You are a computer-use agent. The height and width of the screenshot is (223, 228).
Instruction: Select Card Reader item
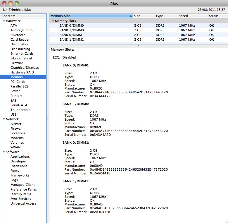pyautogui.click(x=20, y=40)
